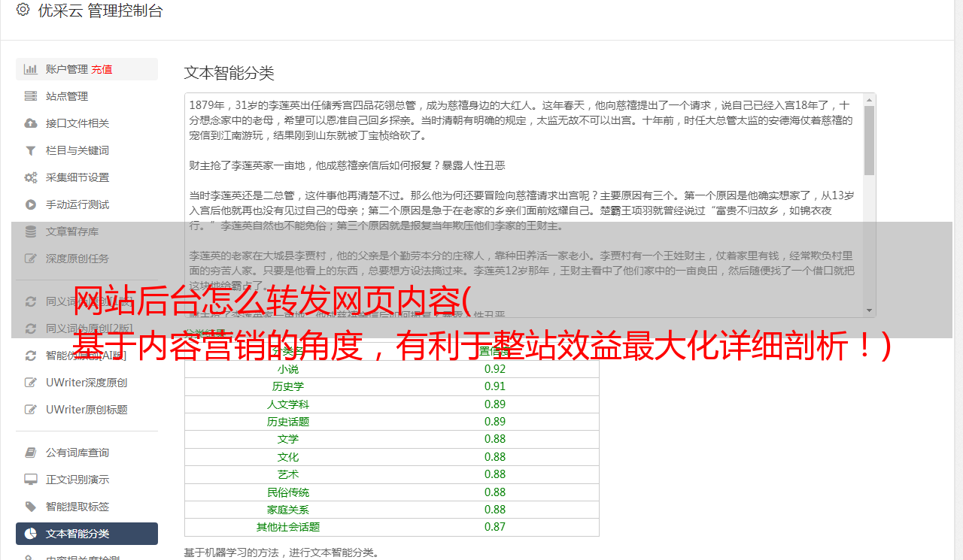Open the 站点管理 menu item
Viewport: 963px width, 560px height.
click(67, 96)
